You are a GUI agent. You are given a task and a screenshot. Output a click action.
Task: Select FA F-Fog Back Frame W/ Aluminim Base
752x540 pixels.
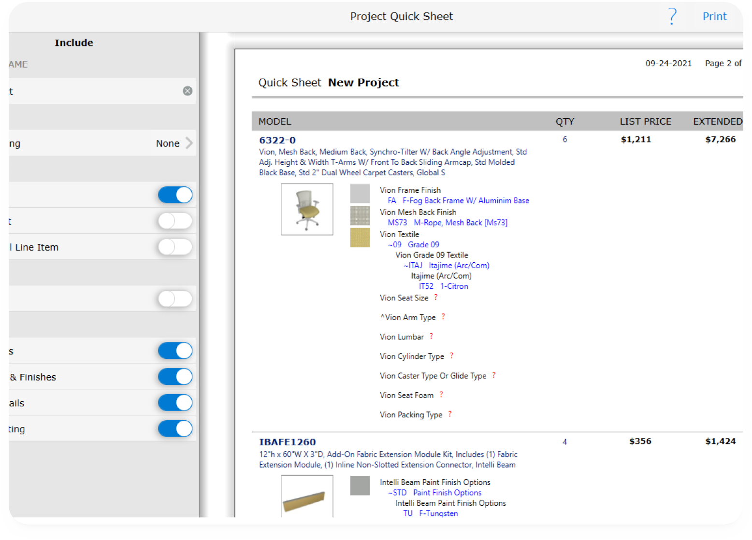coord(458,200)
